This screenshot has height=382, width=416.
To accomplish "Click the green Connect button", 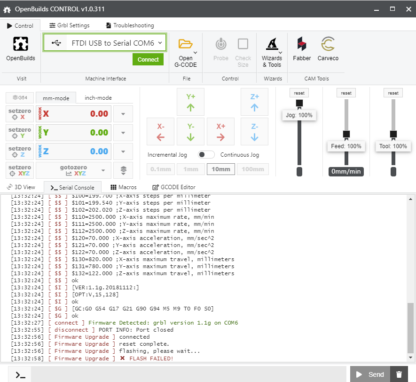I will click(x=148, y=59).
